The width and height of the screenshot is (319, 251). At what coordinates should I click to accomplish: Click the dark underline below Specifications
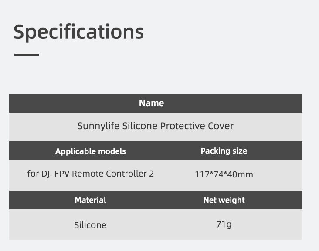click(27, 54)
